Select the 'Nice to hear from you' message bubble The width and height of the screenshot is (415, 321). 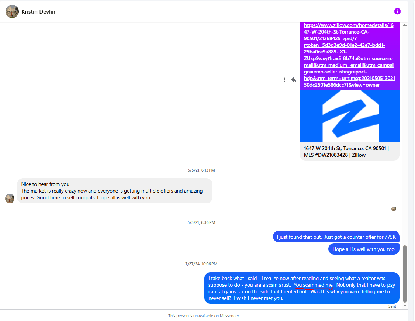(x=115, y=191)
